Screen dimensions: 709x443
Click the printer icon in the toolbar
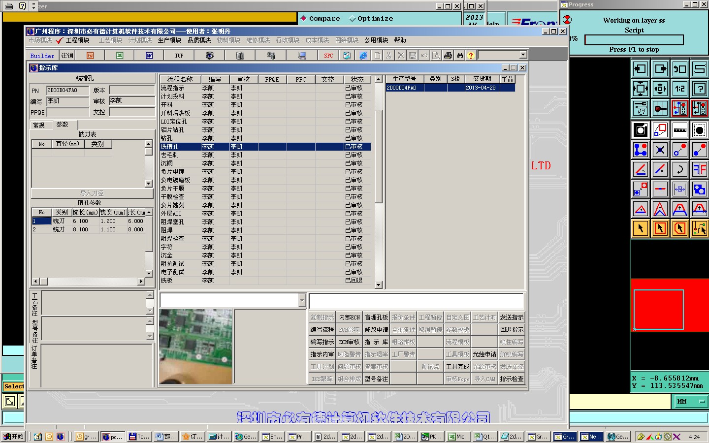click(448, 56)
